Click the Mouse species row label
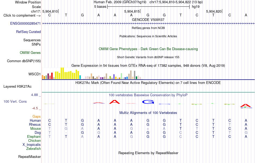 [36, 129]
